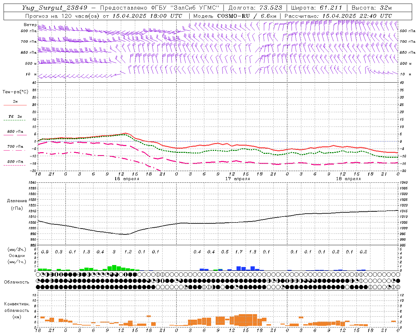Click the Высота: 32м value
The image size is (417, 333).
[x=371, y=8]
